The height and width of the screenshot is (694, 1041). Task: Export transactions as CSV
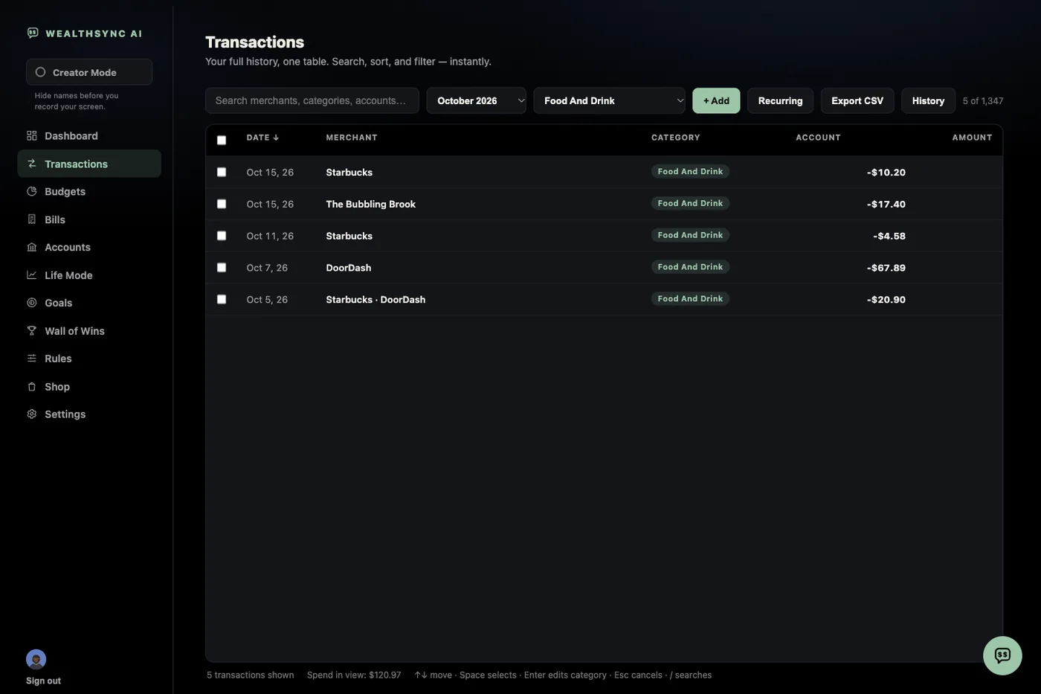click(857, 100)
